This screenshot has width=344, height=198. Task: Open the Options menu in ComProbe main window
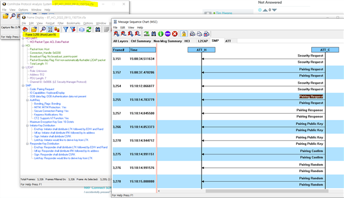(x=23, y=10)
